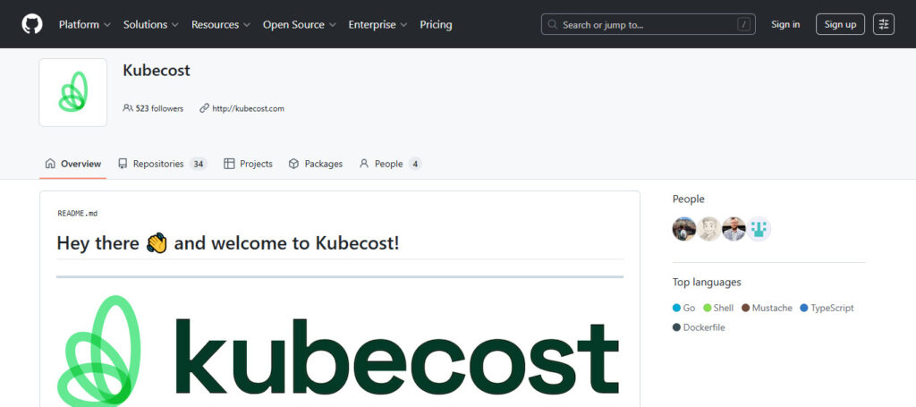Click the Sign up button
Image resolution: width=916 pixels, height=407 pixels.
[x=840, y=24]
